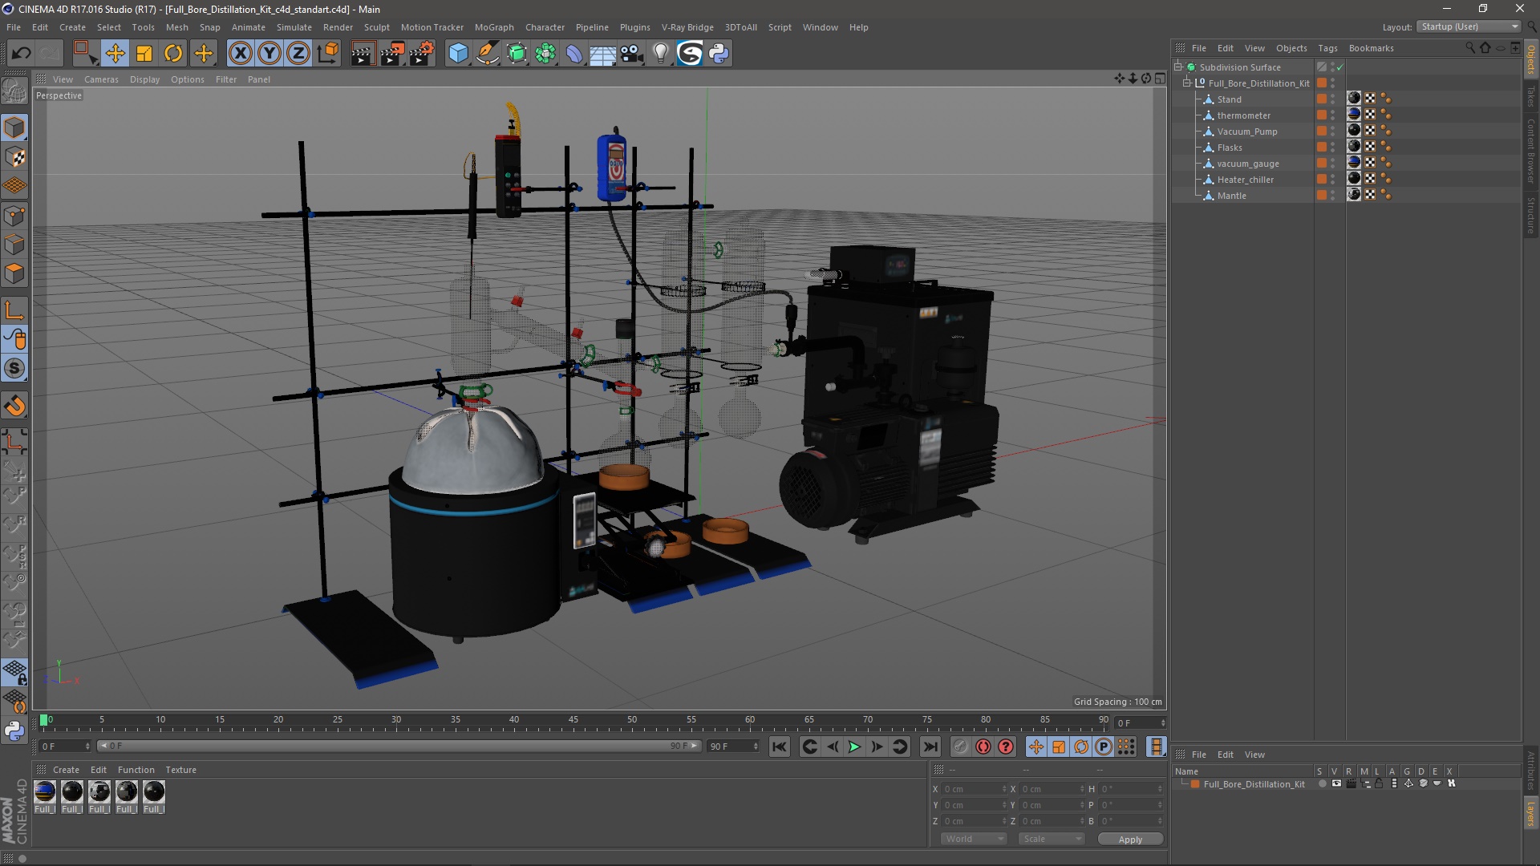Open material manager Function menu

click(x=136, y=770)
